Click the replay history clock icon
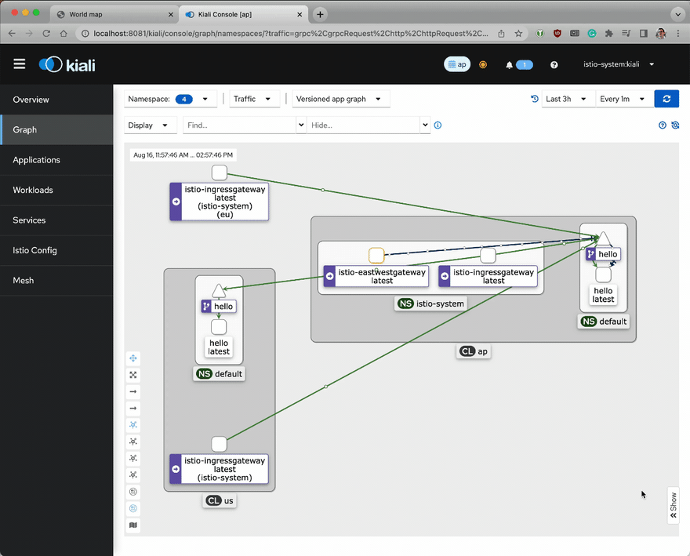This screenshot has height=556, width=690. pyautogui.click(x=535, y=99)
